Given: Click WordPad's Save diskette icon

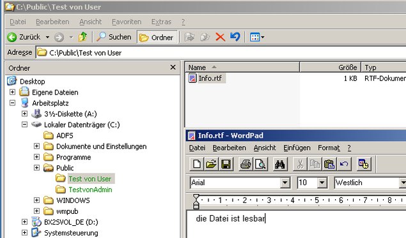Looking at the screenshot, I should coord(226,164).
